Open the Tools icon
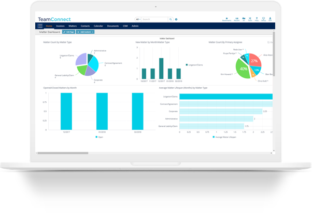The image size is (312, 216). tap(250, 19)
